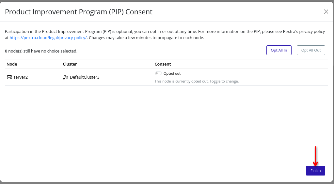Open the Pextra privacy policy link

click(x=48, y=38)
